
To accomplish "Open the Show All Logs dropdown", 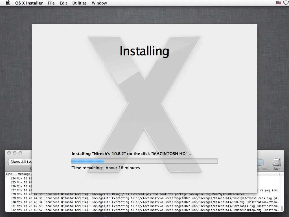I will (20, 162).
